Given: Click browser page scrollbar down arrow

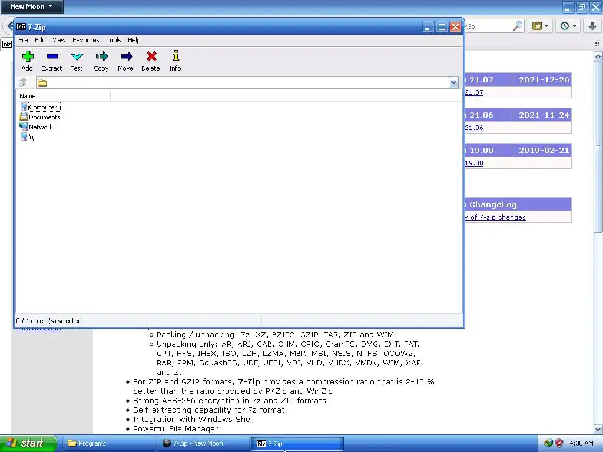Looking at the screenshot, I should pyautogui.click(x=598, y=429).
